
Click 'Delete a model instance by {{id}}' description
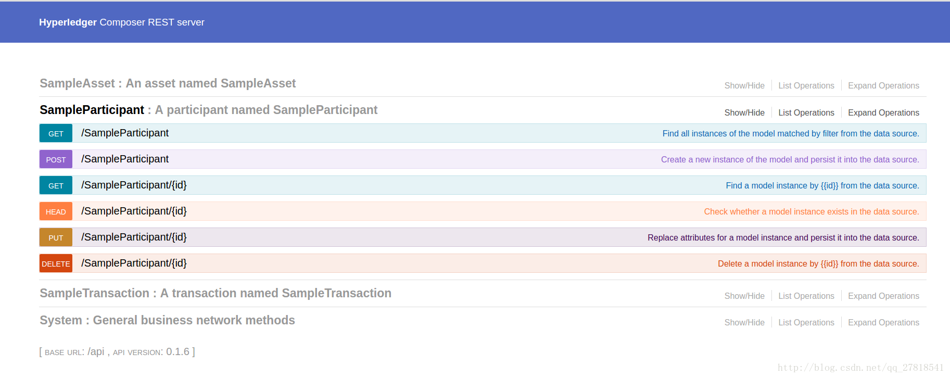click(x=818, y=264)
